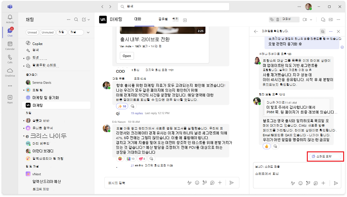Go back in the thread pane
This screenshot has width=347, height=197.
point(256,31)
